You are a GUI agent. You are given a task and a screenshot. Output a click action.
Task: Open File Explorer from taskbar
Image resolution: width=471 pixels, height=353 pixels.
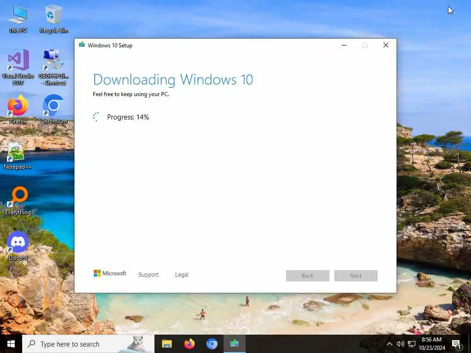click(167, 344)
